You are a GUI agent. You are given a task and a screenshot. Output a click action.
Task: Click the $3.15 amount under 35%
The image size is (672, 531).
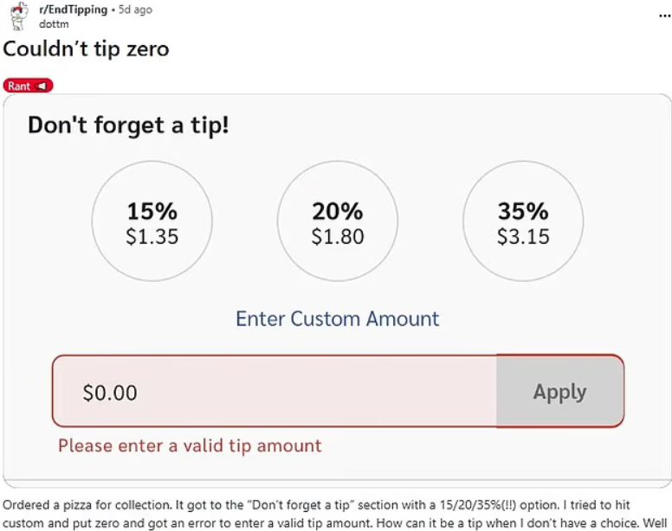(x=523, y=237)
